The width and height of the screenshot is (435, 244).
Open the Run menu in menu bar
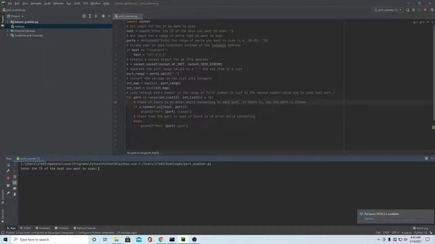(x=69, y=3)
